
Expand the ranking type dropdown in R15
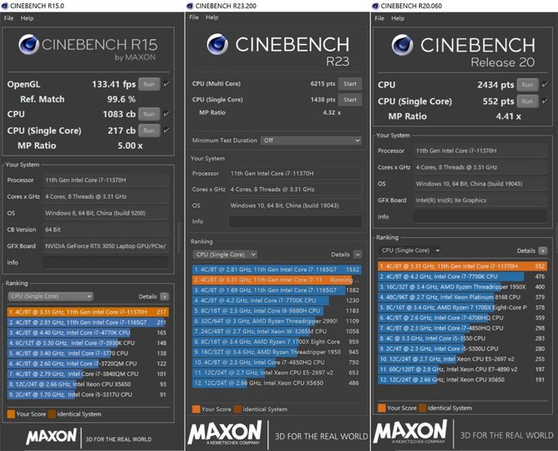point(59,295)
